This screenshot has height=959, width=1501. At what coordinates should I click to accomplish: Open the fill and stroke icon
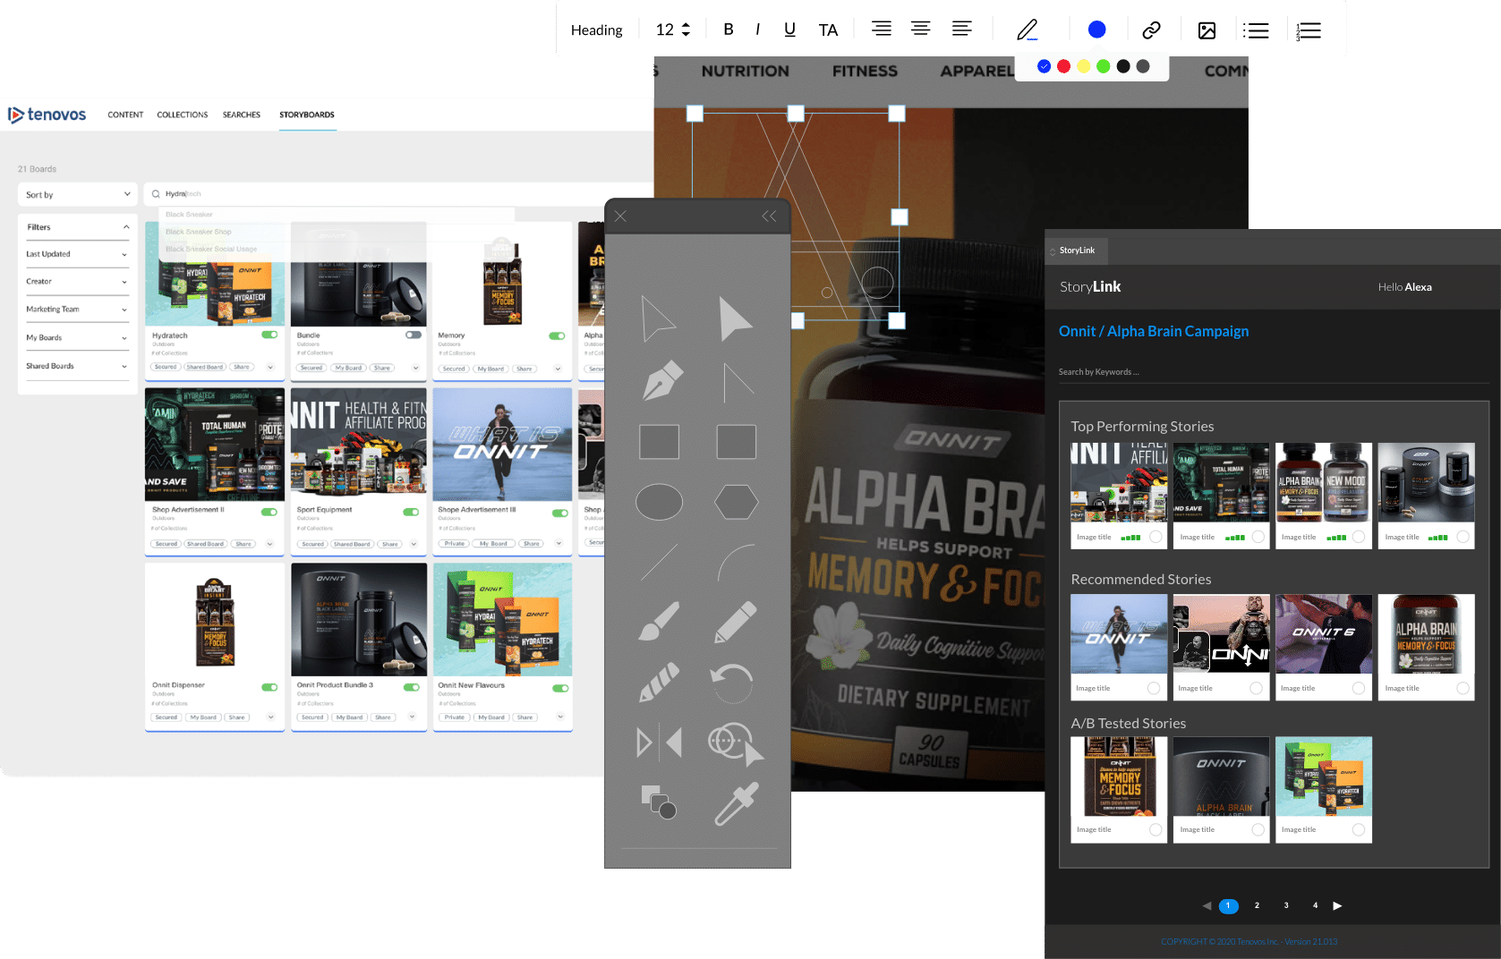pos(659,802)
